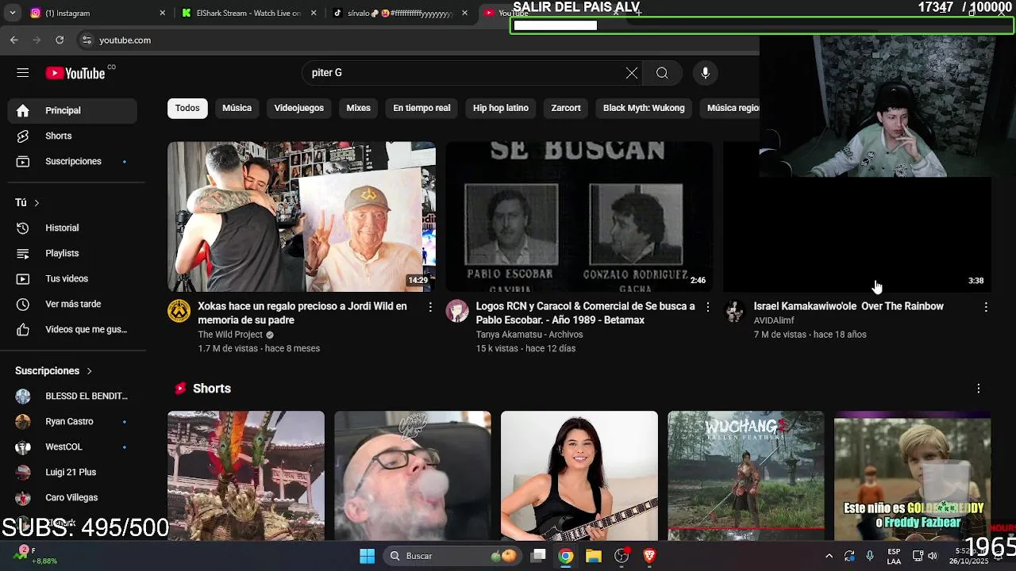Start voice search with microphone icon
The image size is (1016, 571).
pyautogui.click(x=705, y=73)
